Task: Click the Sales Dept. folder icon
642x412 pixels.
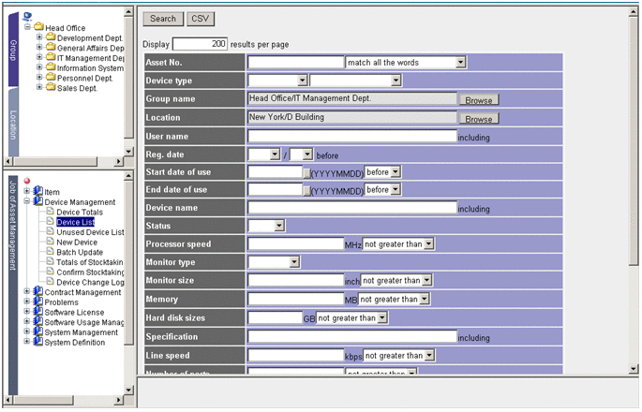Action: (50, 88)
